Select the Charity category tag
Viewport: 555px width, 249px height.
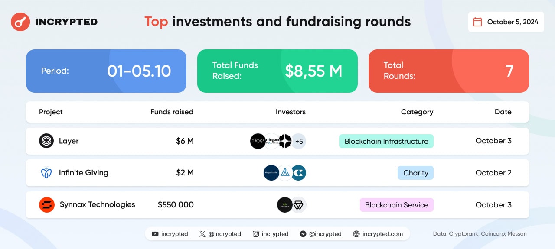pos(415,173)
